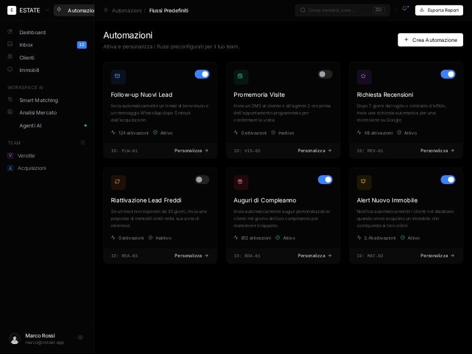This screenshot has width=472, height=354.
Task: Click the Auguri di Compleanno cake icon
Action: click(241, 182)
